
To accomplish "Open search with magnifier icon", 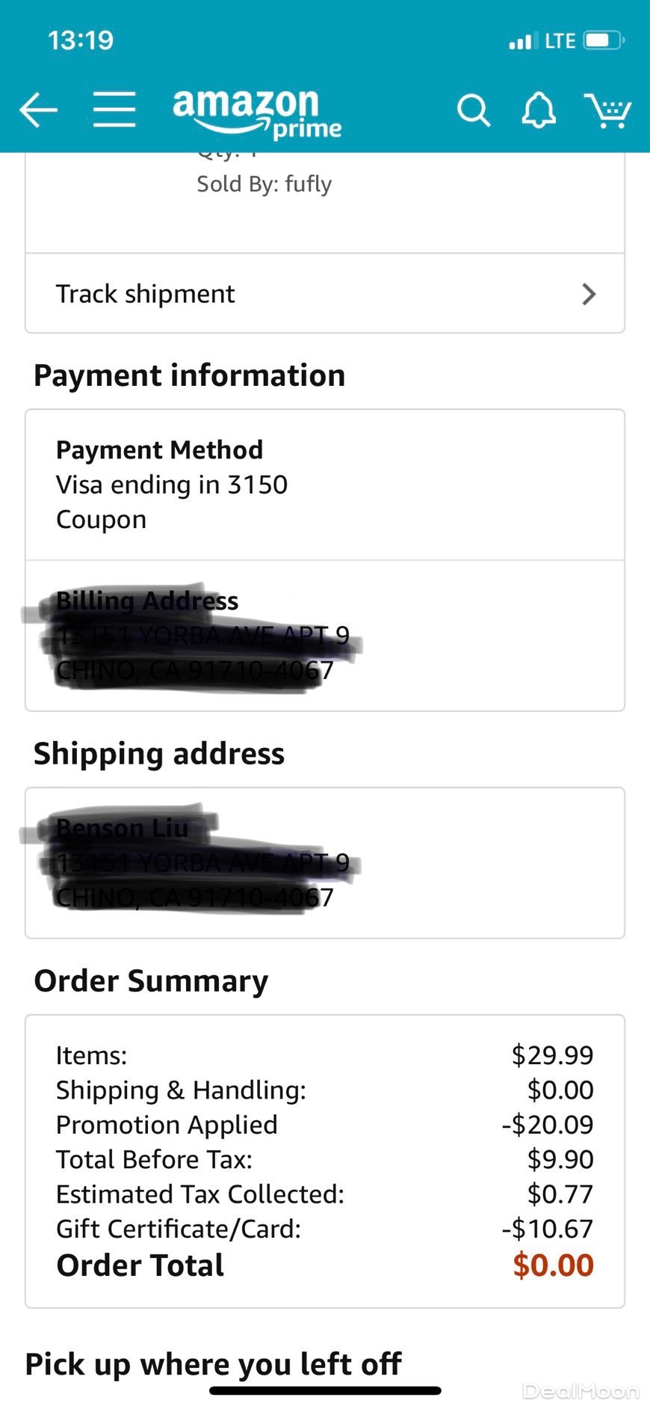I will coord(474,111).
